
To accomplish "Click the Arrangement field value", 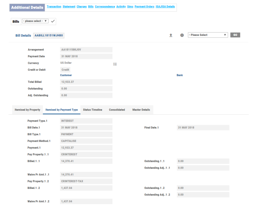I will tap(86, 50).
